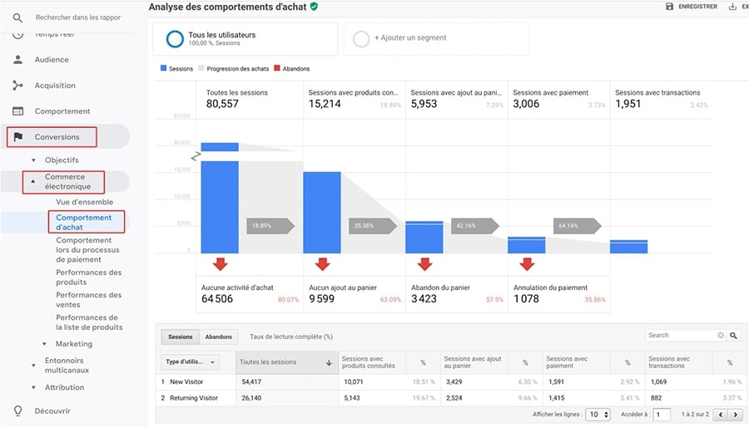
Task: Click the Returning Visitor row label
Action: click(194, 398)
